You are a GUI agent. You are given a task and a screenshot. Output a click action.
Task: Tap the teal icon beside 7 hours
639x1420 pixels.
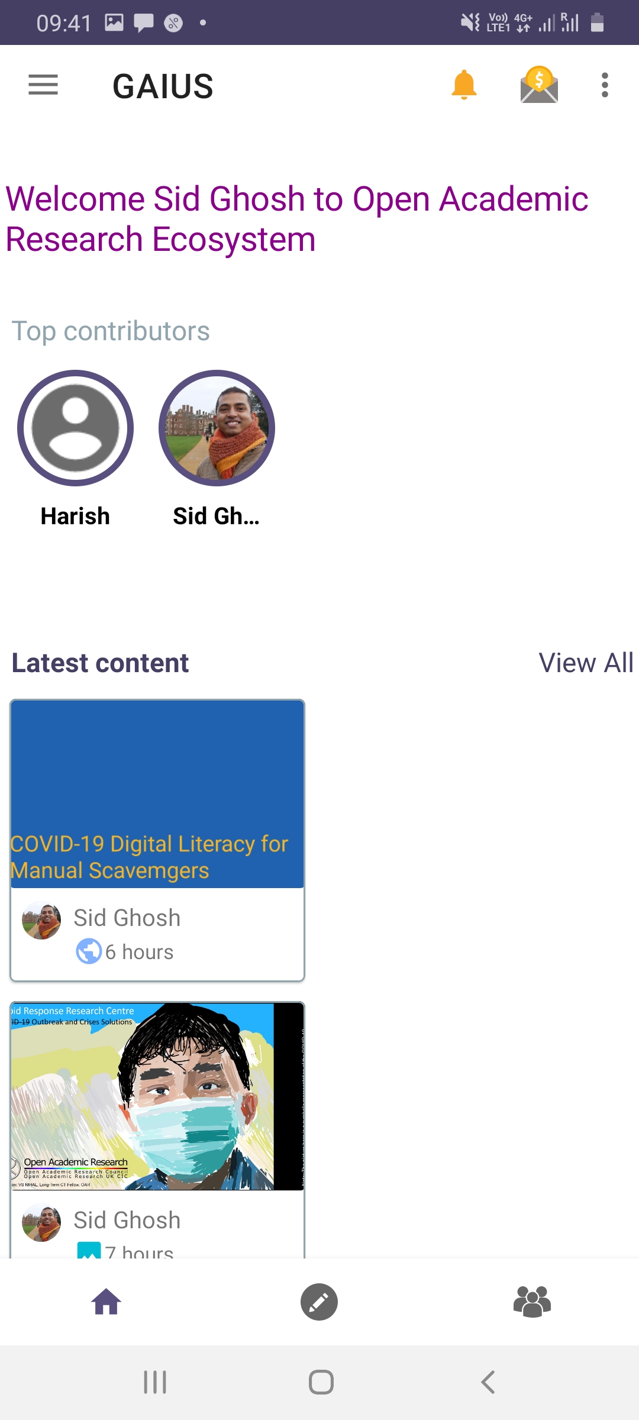click(x=89, y=1250)
